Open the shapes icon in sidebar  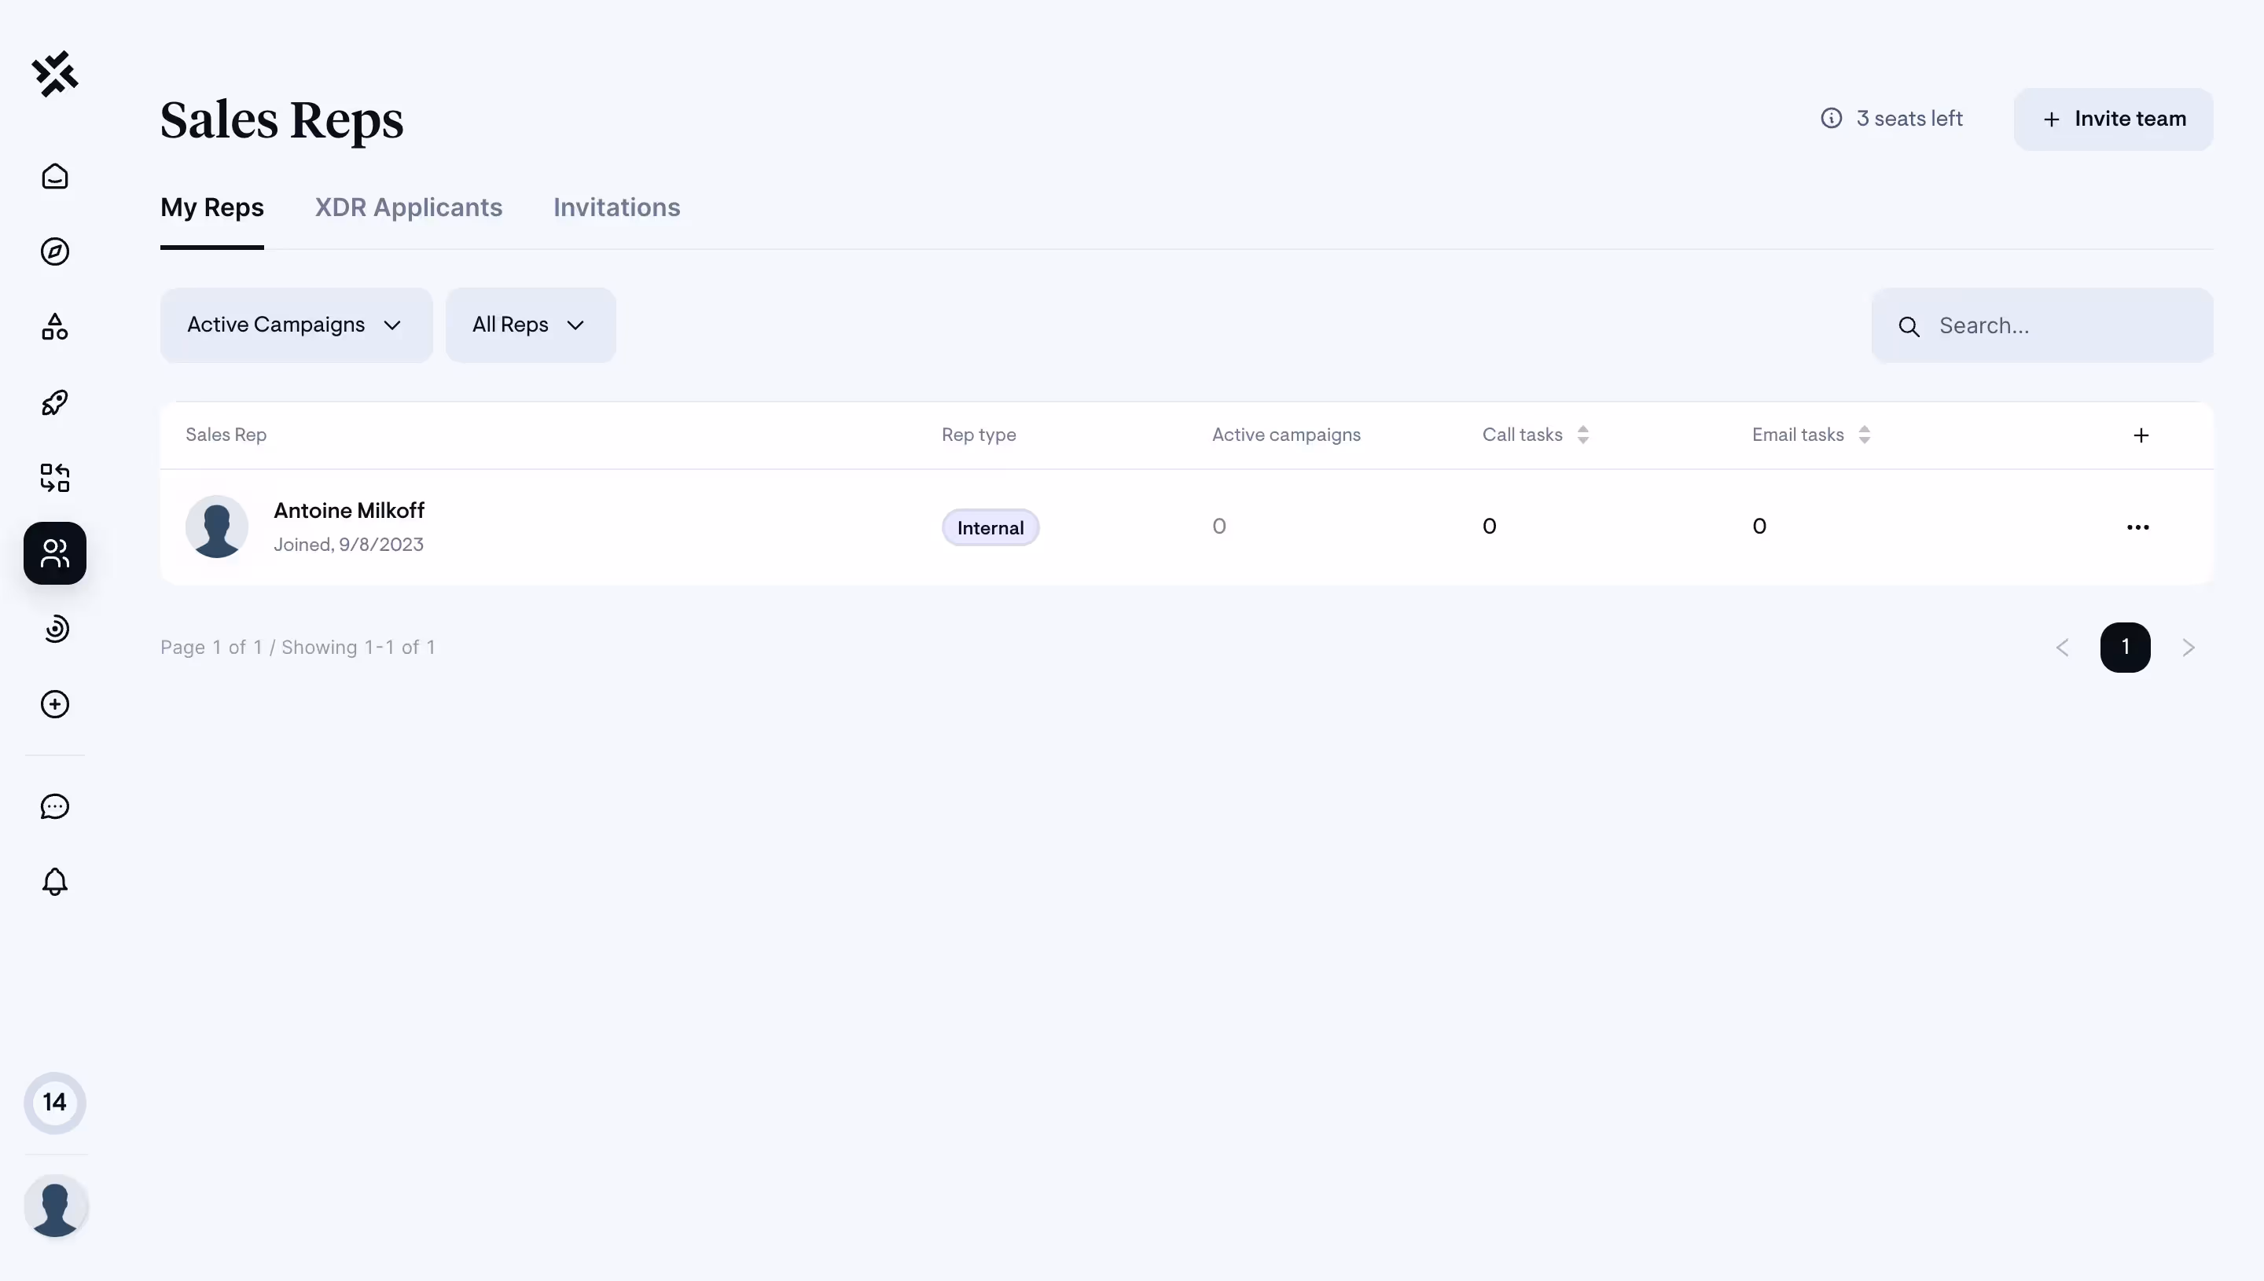coord(54,327)
